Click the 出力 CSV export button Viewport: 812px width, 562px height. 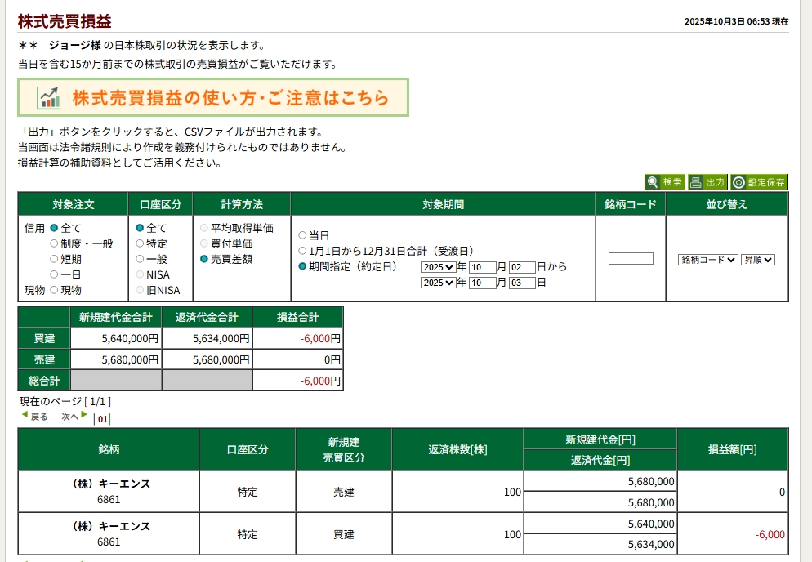click(x=707, y=182)
